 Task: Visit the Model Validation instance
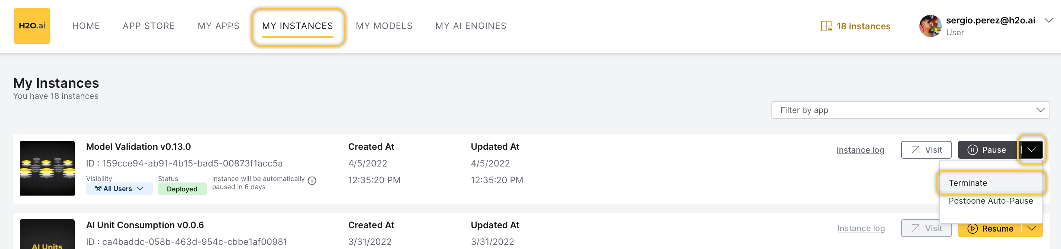click(926, 150)
